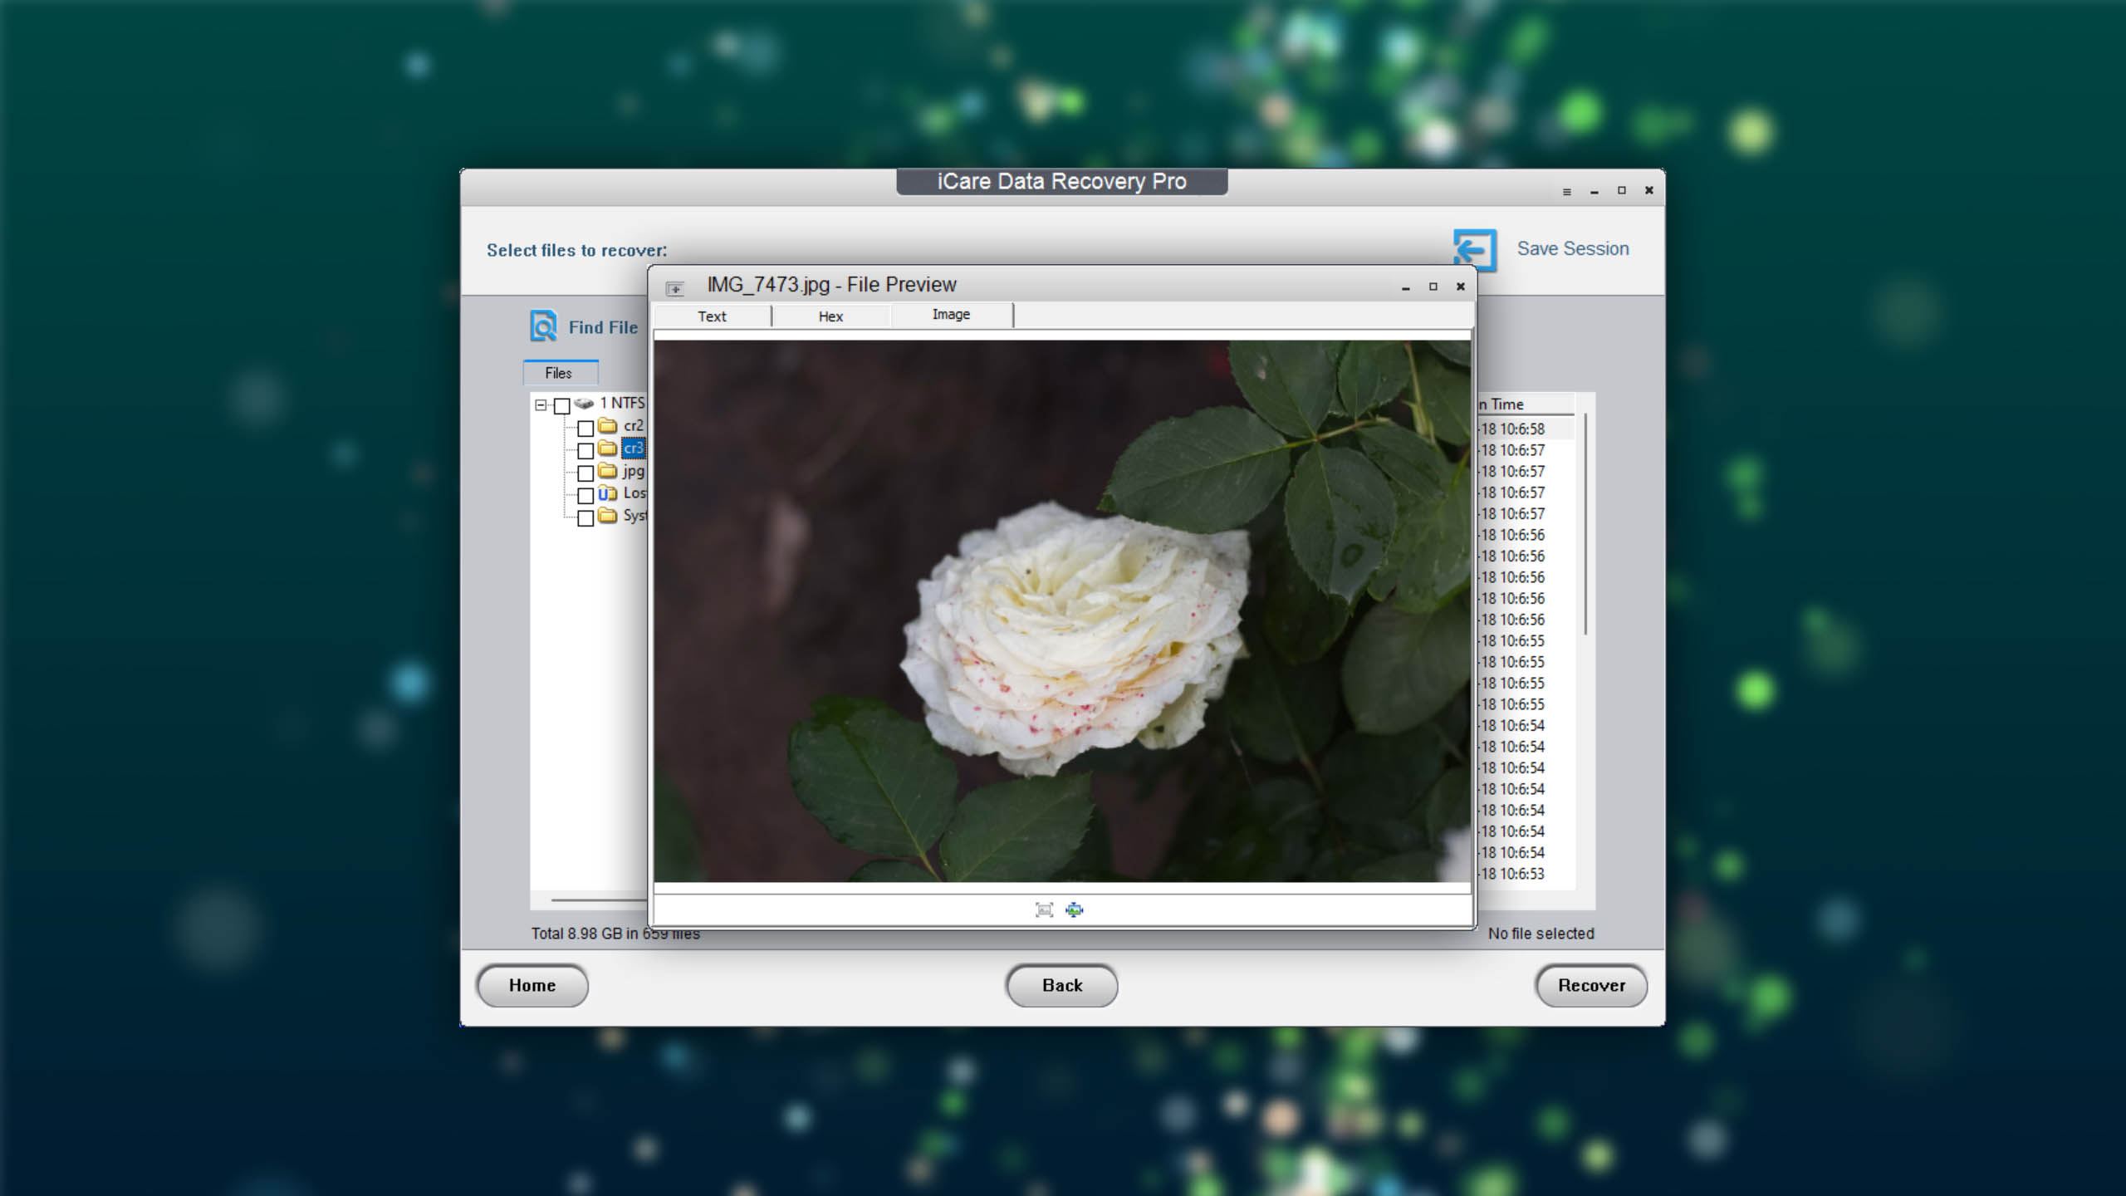Check the 1 NTFS root checkbox
Viewport: 2126px width, 1196px height.
tap(562, 405)
